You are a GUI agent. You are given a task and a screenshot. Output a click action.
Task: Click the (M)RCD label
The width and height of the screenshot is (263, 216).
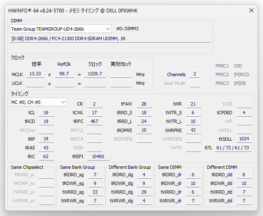tap(241, 74)
